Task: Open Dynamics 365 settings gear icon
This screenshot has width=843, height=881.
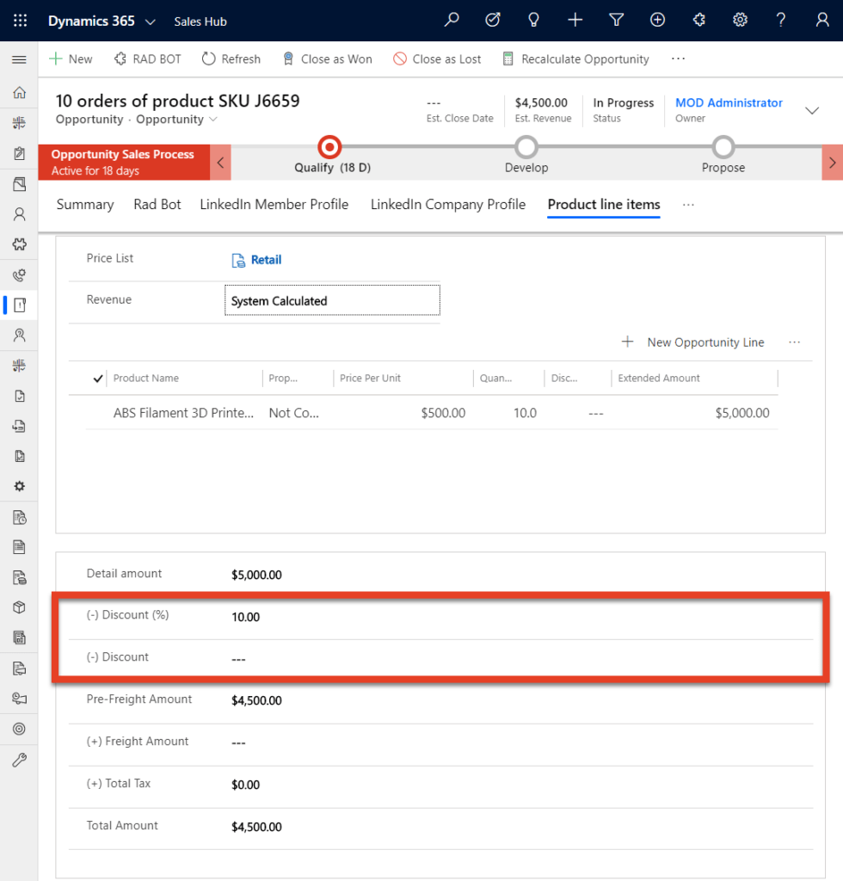Action: coord(740,20)
